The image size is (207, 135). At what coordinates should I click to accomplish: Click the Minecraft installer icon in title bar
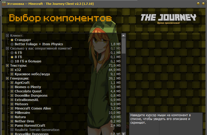click(4, 3)
